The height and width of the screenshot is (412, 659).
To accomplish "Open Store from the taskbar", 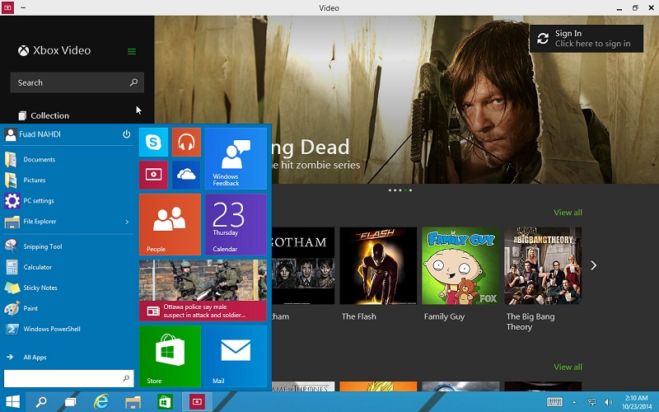I will pos(164,402).
